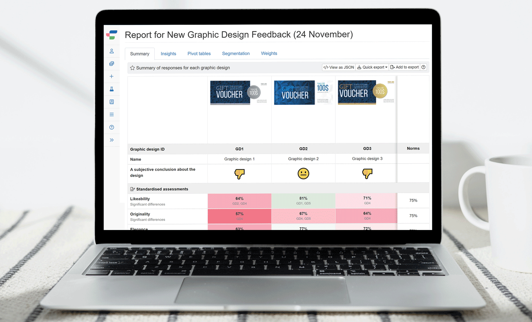Click the 'Graphic design ID' row label

coord(147,149)
